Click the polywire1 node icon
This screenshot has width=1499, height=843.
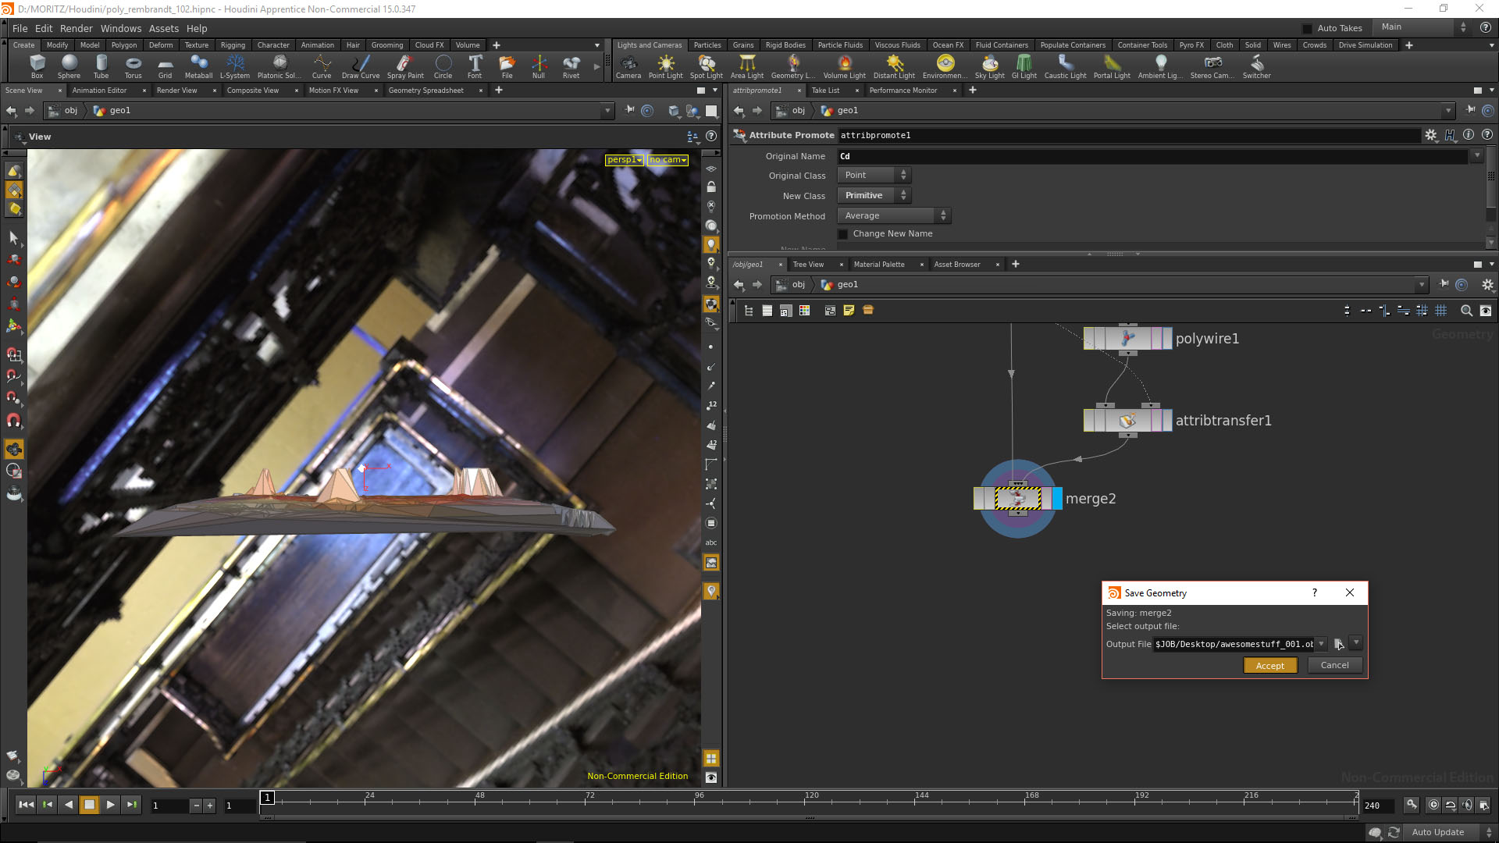pyautogui.click(x=1127, y=339)
